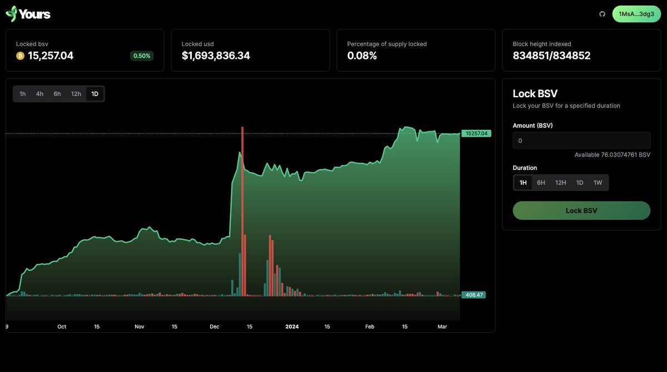Screen dimensions: 667x372
Task: Select the 1h chart interval
Action: click(23, 94)
